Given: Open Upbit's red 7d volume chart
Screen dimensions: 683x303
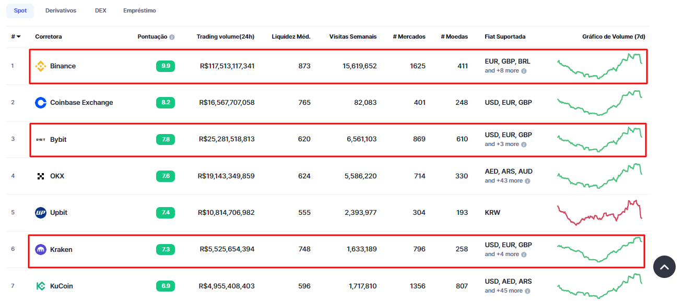Looking at the screenshot, I should pos(599,213).
